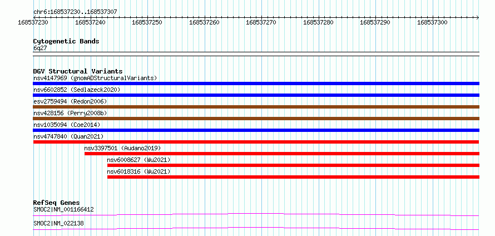Open the nsv6018316 Wu2021 label

pos(138,171)
